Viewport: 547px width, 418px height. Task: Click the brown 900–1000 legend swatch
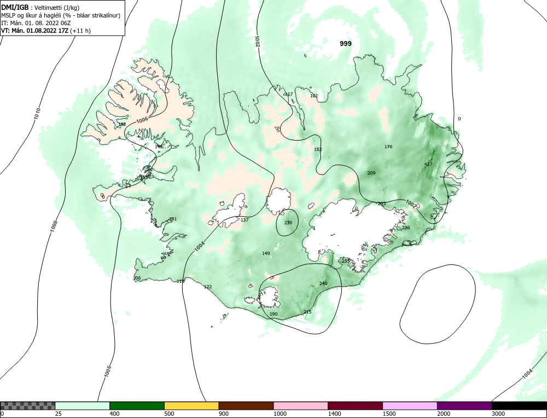point(246,405)
